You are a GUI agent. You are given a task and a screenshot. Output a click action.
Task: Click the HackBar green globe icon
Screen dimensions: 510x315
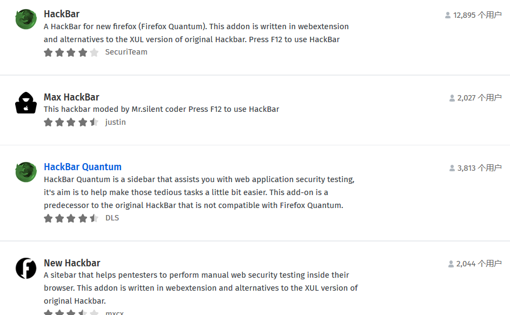[x=25, y=18]
